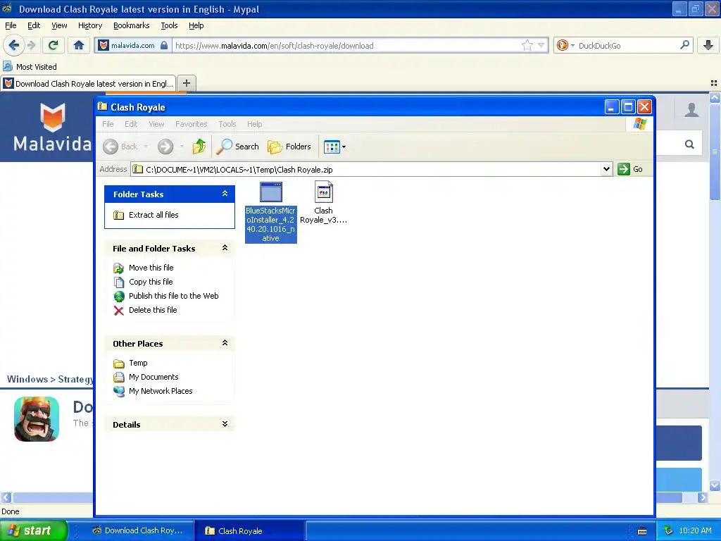721x541 pixels.
Task: Open the Mypal Tools menu
Action: pyautogui.click(x=169, y=25)
